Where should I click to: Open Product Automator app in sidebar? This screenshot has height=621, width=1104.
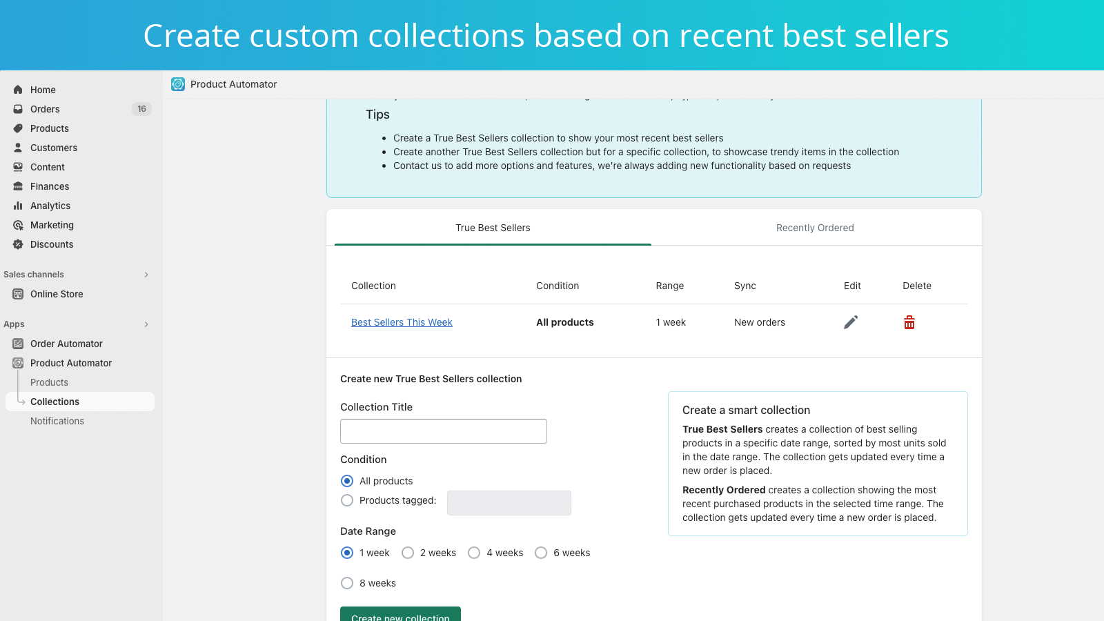[x=71, y=363]
